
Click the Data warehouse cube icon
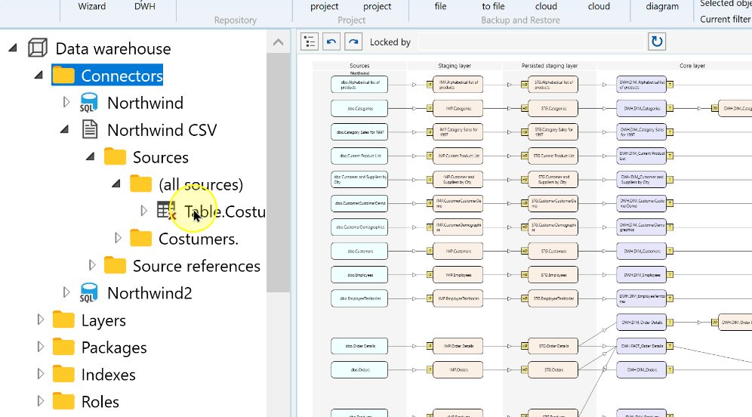pos(38,48)
